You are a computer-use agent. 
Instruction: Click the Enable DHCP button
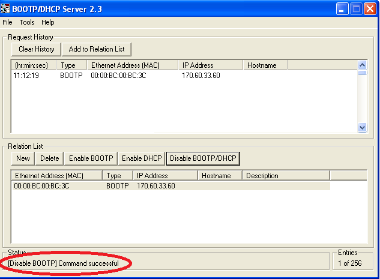tap(142, 158)
